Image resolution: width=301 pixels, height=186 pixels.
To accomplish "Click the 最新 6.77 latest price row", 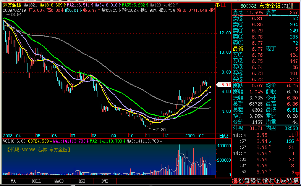I will click(x=248, y=49).
